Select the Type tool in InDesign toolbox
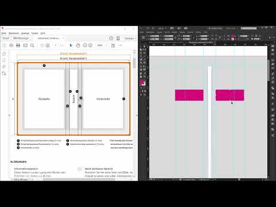This screenshot has width=276, height=207. click(x=141, y=56)
